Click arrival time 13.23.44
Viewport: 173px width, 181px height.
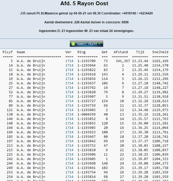pos(140,61)
